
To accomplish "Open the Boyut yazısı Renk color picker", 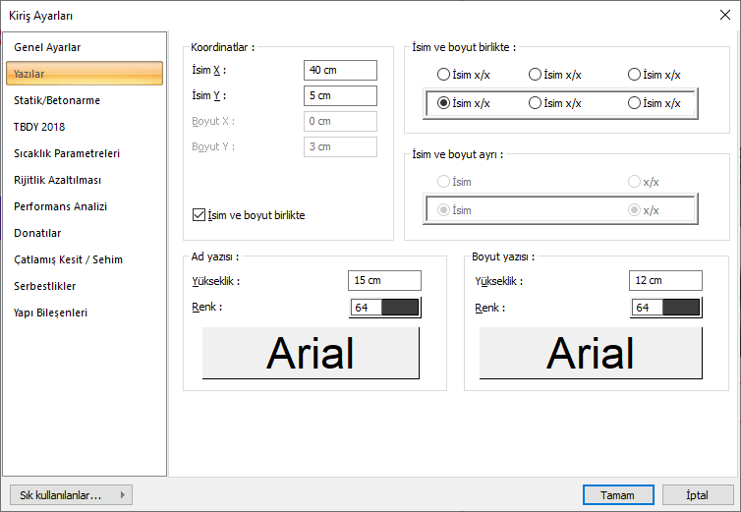I will [x=666, y=308].
